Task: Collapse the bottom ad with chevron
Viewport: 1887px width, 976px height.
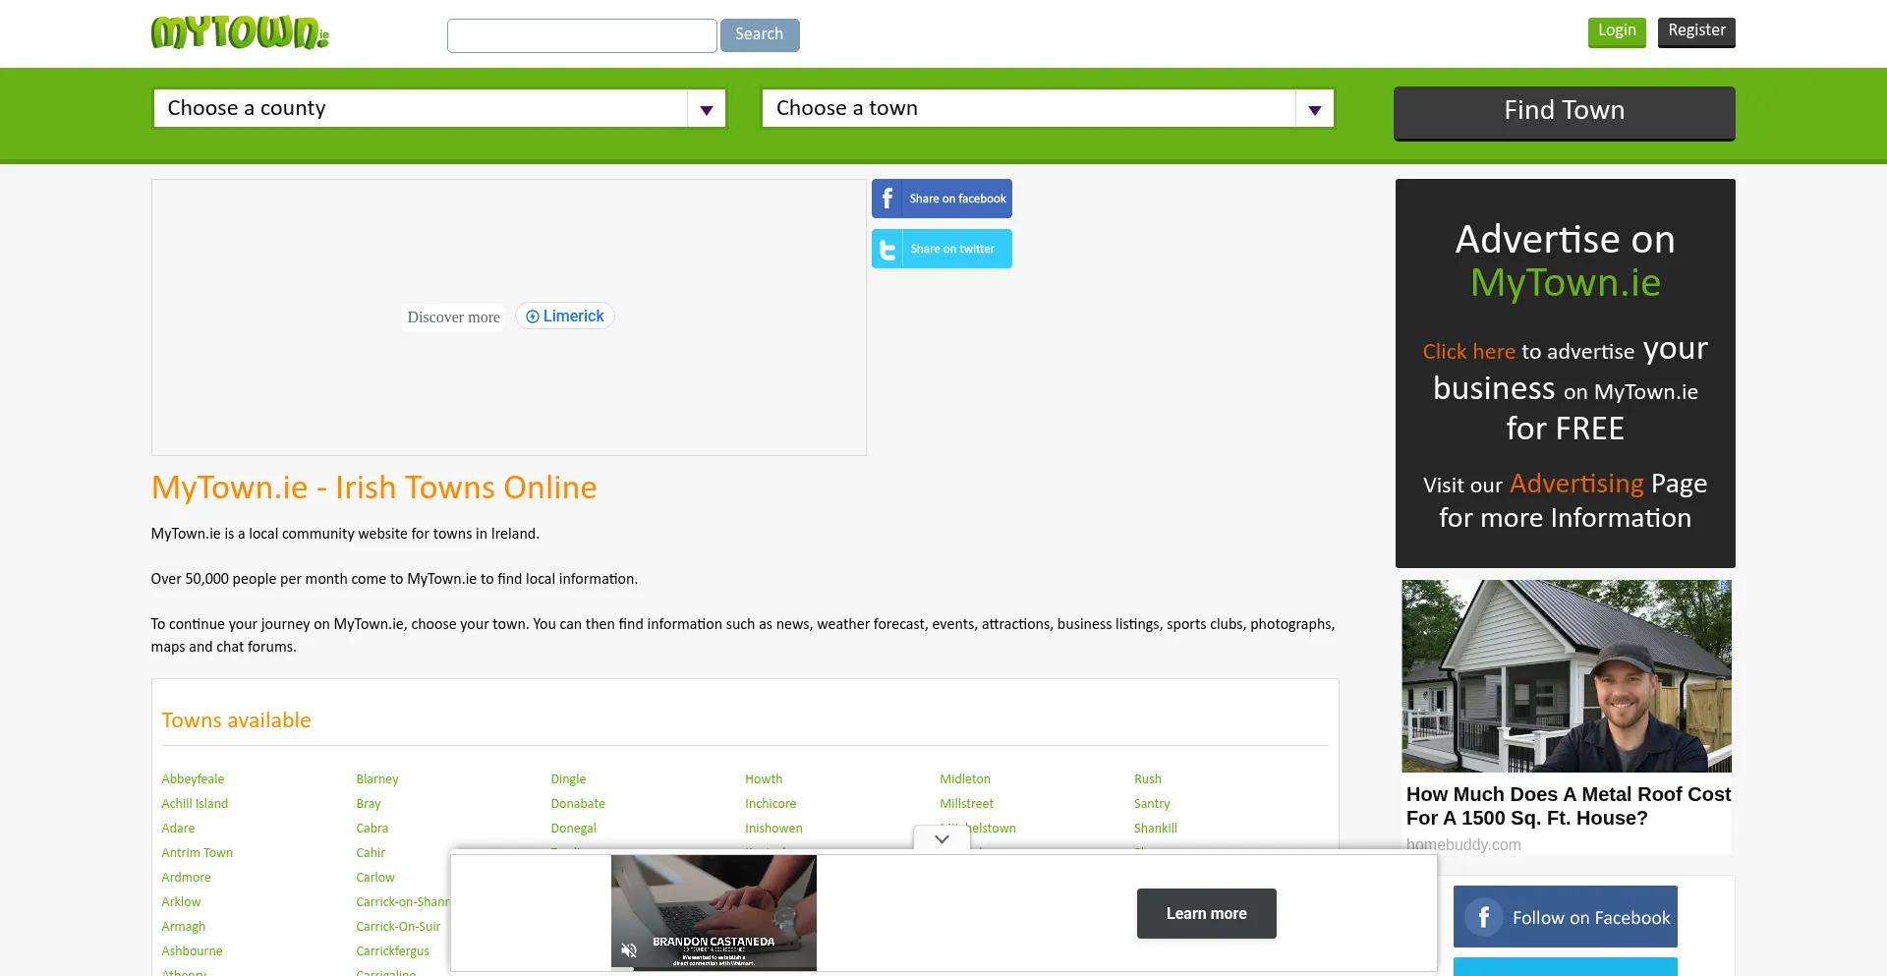Action: 942,838
